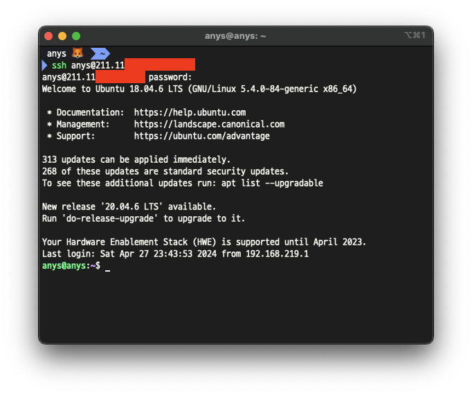
Task: Click the 'Last login: Sat Apr 27' line
Action: (x=175, y=254)
